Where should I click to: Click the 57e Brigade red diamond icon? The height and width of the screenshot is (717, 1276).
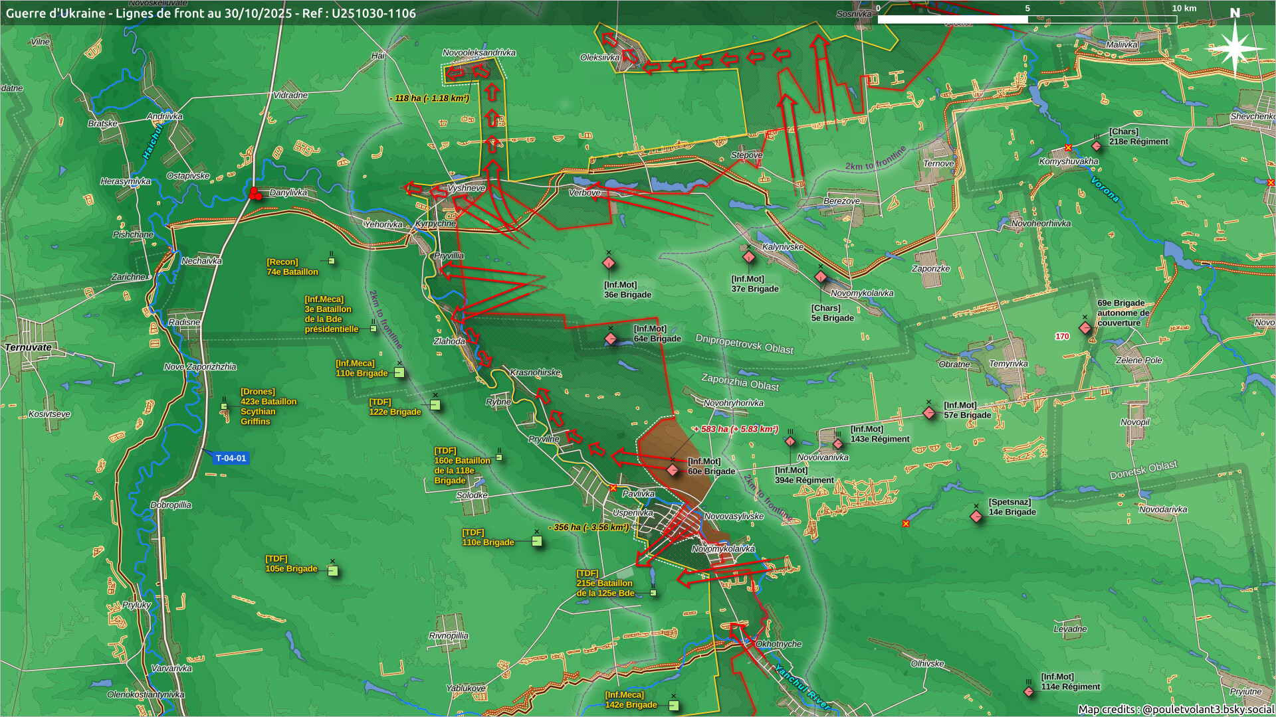[928, 413]
